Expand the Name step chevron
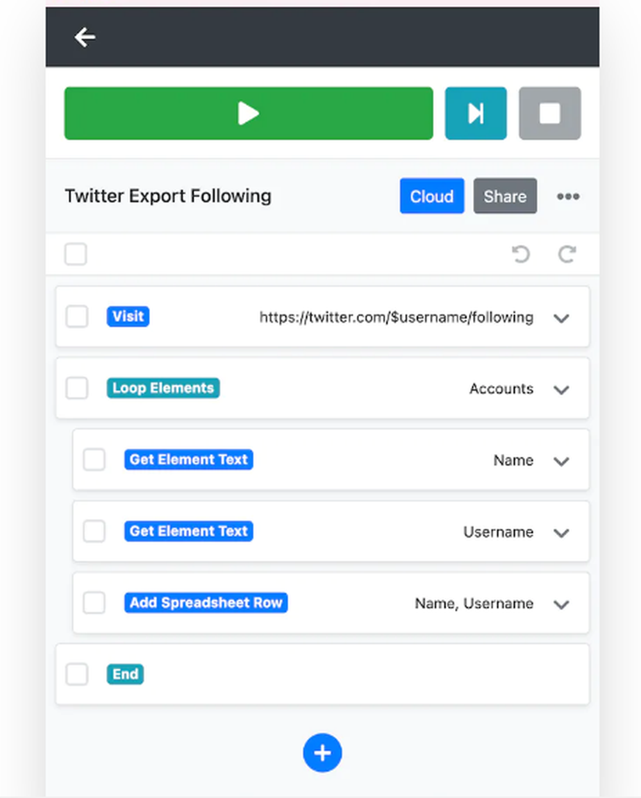 562,461
